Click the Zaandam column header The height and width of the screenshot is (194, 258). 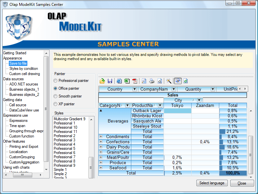coord(205,105)
